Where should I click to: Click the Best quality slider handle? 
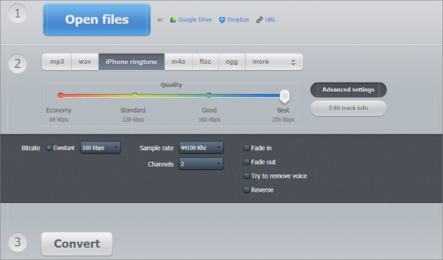coord(285,96)
